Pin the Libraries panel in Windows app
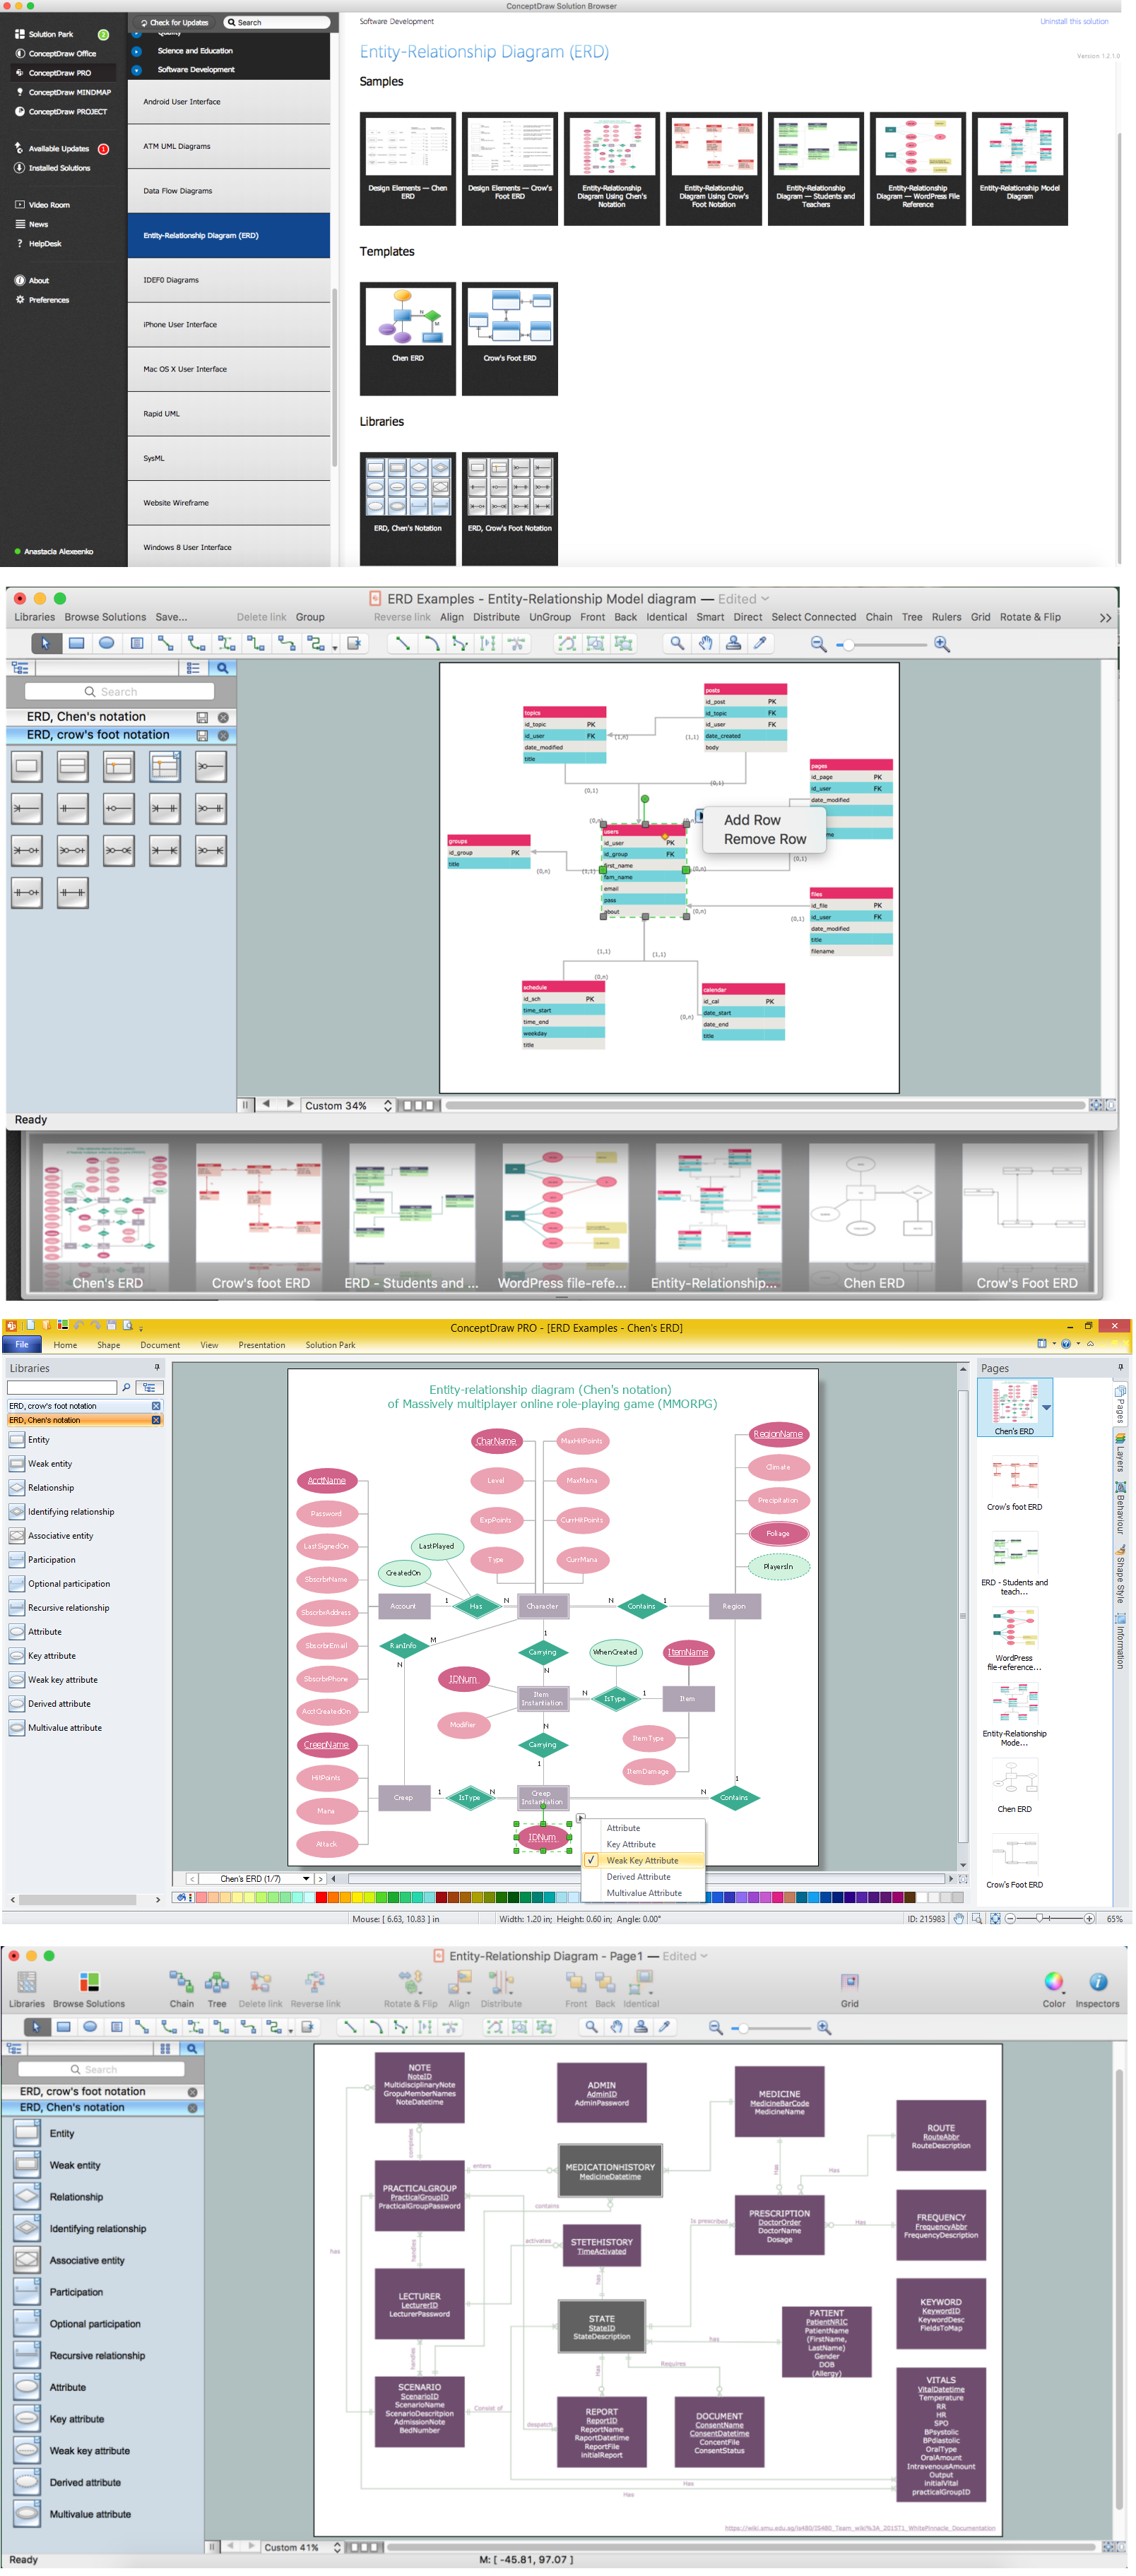 [157, 1367]
